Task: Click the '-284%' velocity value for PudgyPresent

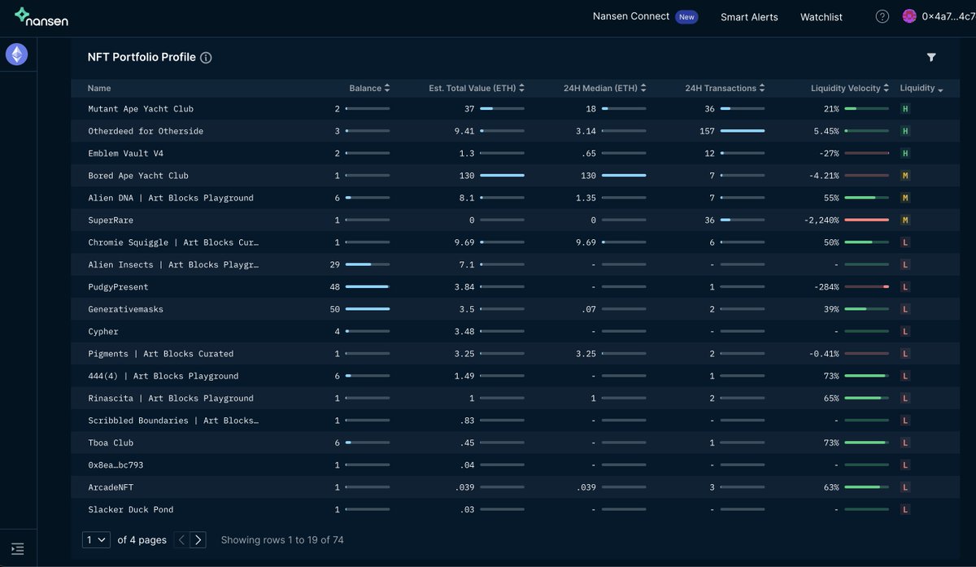Action: [x=826, y=287]
